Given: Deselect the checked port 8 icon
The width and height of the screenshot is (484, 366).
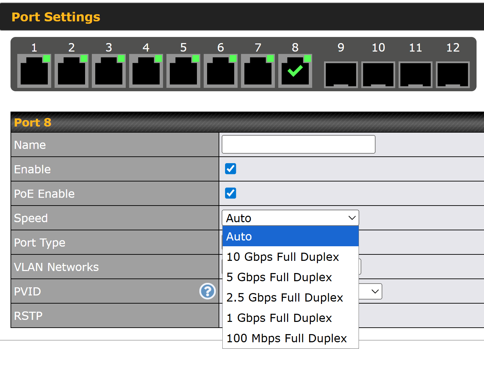Looking at the screenshot, I should (x=295, y=71).
